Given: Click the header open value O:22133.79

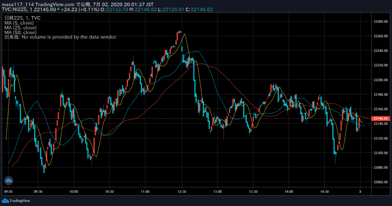Looking at the screenshot, I should click(114, 10).
